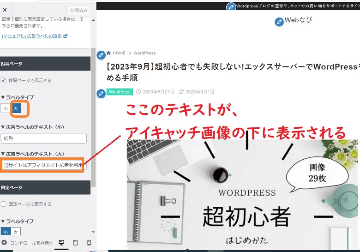Screen dimensions: 360x252
Task: Toggle the 固定ページで表示する checkbox
Action: click(x=3, y=204)
